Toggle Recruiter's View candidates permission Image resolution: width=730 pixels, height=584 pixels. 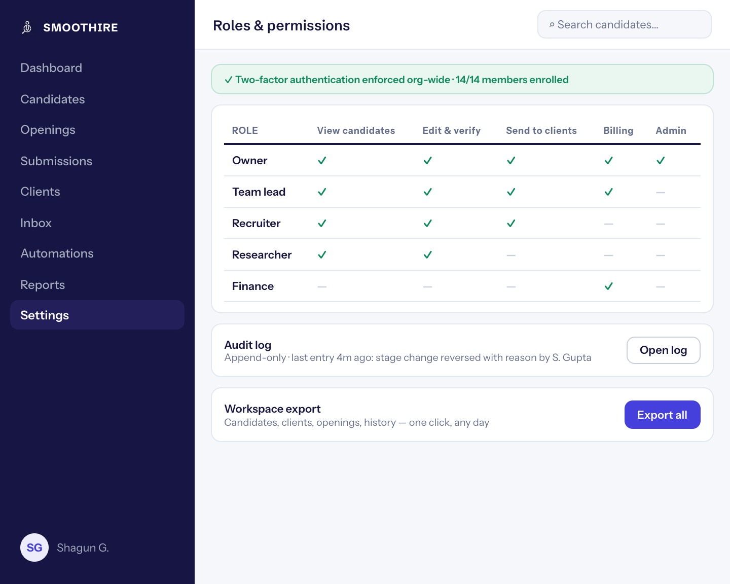pos(322,224)
